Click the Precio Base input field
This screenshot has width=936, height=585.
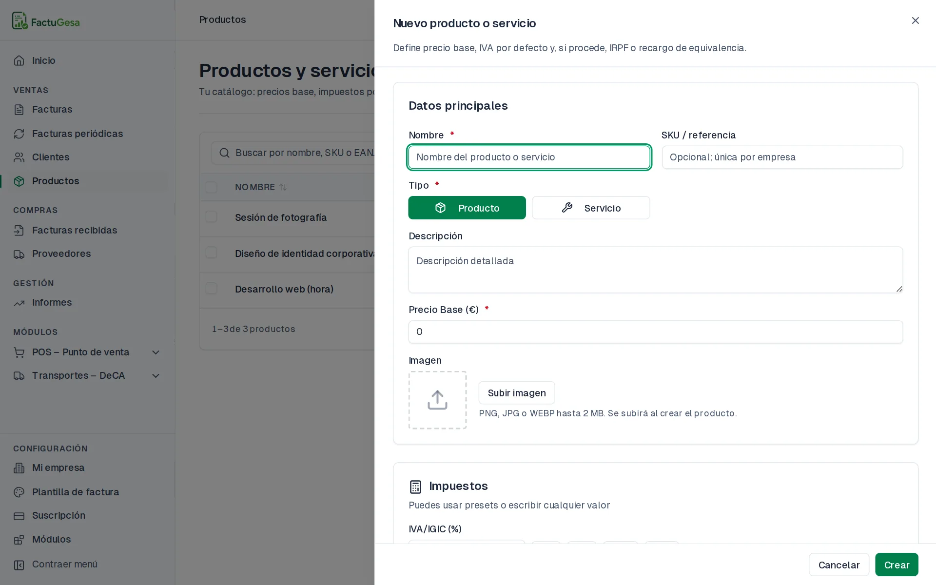656,332
